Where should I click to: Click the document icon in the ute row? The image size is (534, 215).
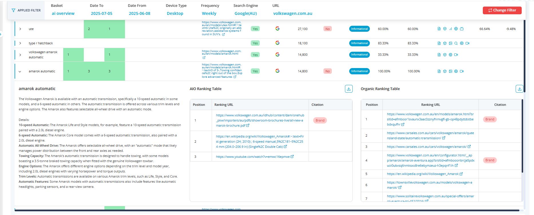tap(439, 29)
